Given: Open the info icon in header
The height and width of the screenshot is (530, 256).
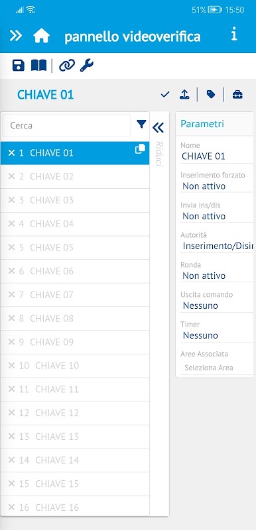Looking at the screenshot, I should pyautogui.click(x=234, y=35).
